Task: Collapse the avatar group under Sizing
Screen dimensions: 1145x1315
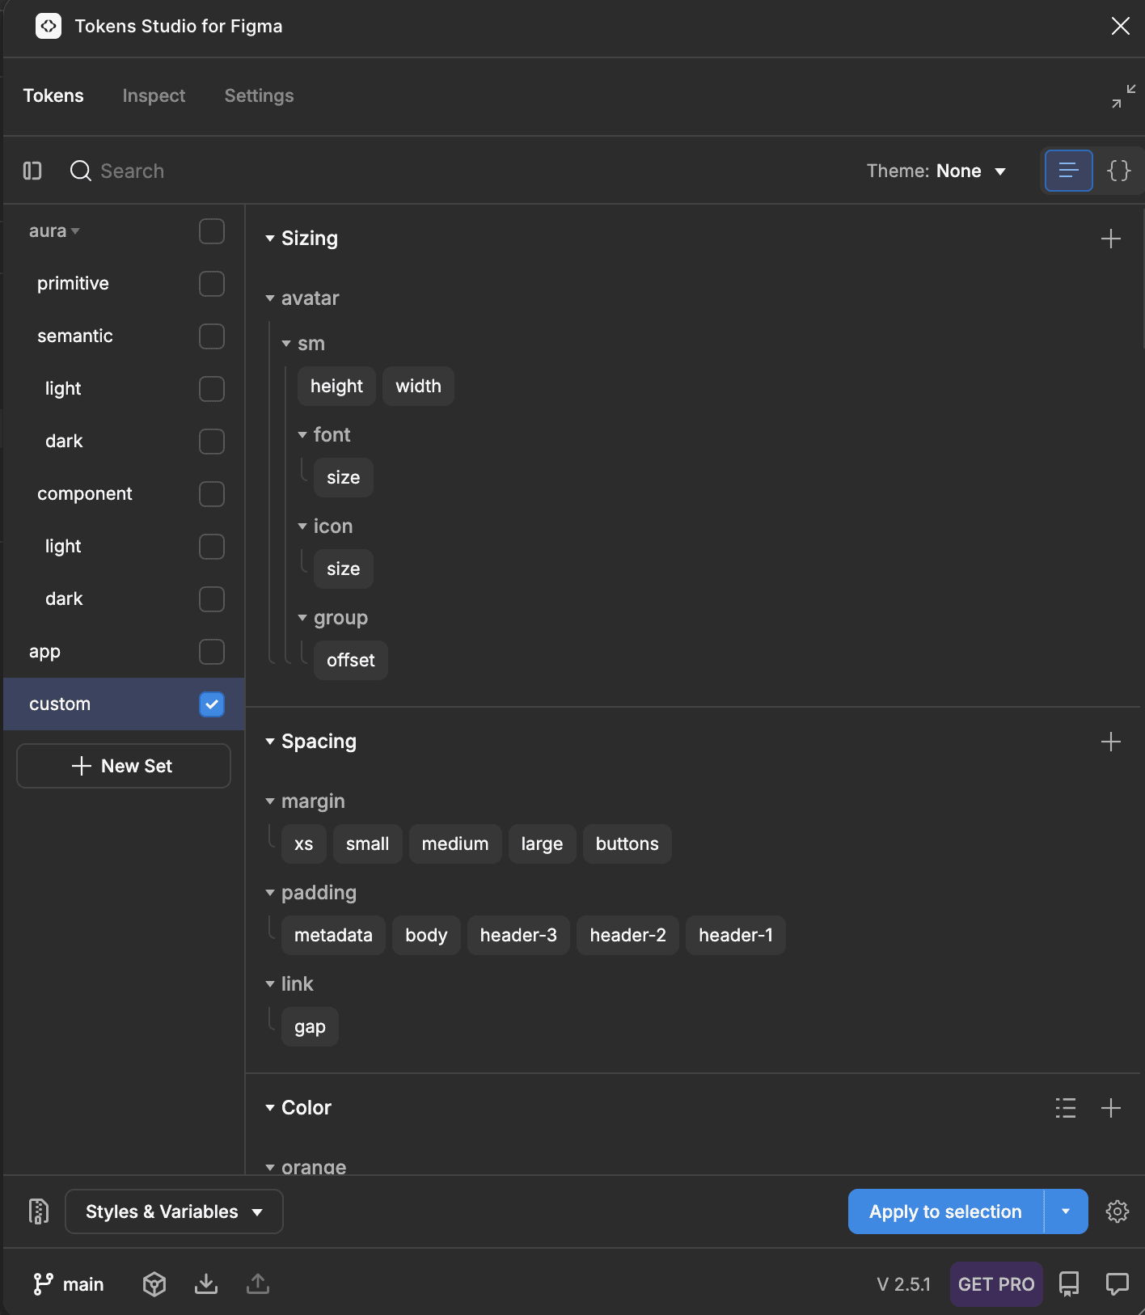Action: tap(270, 298)
